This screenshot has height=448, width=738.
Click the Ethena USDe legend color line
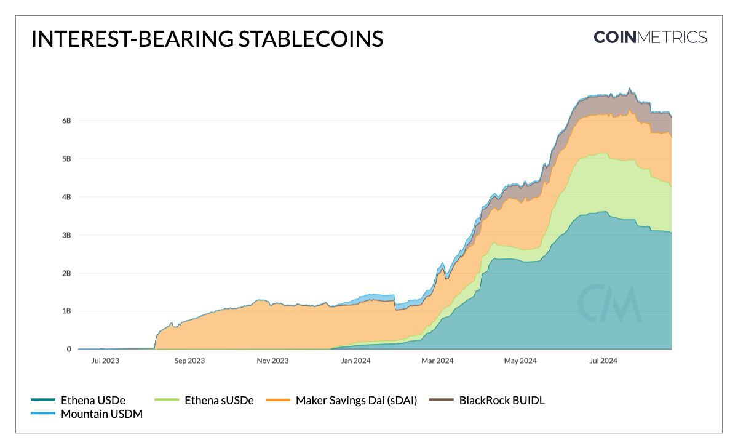click(x=43, y=401)
